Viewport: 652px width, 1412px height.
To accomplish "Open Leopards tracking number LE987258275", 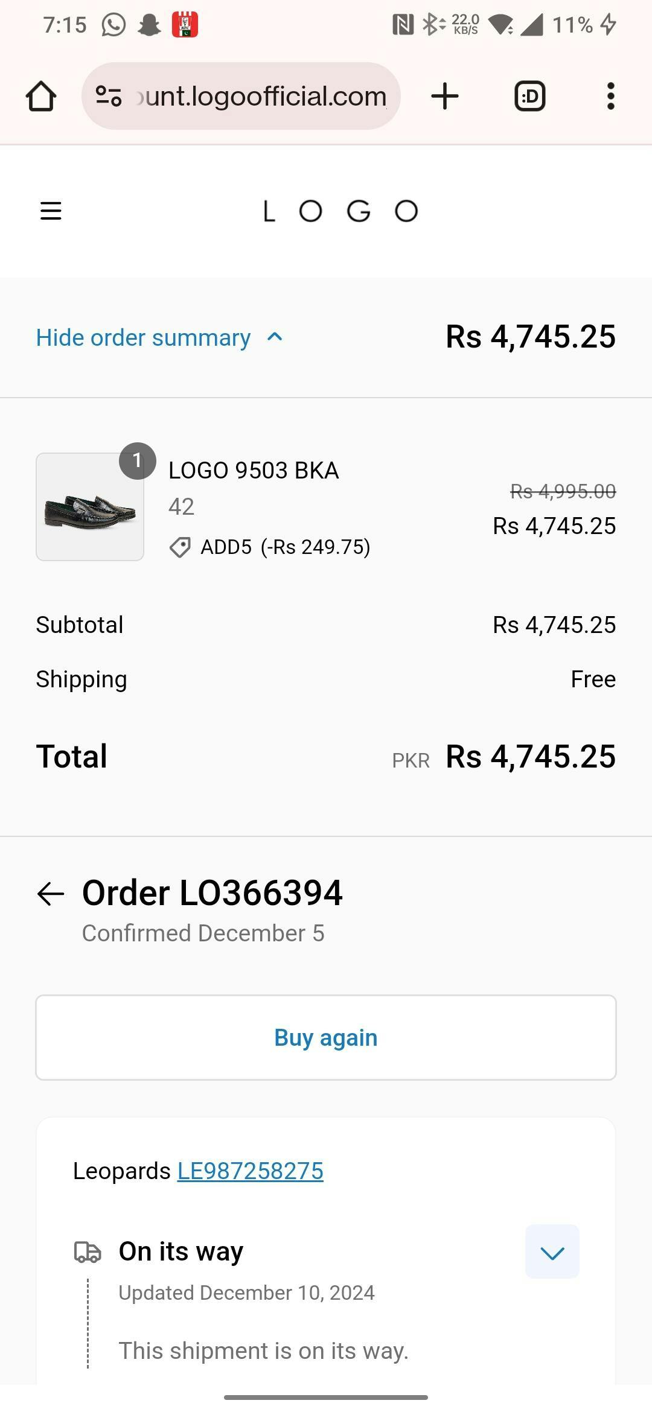I will [x=250, y=1171].
